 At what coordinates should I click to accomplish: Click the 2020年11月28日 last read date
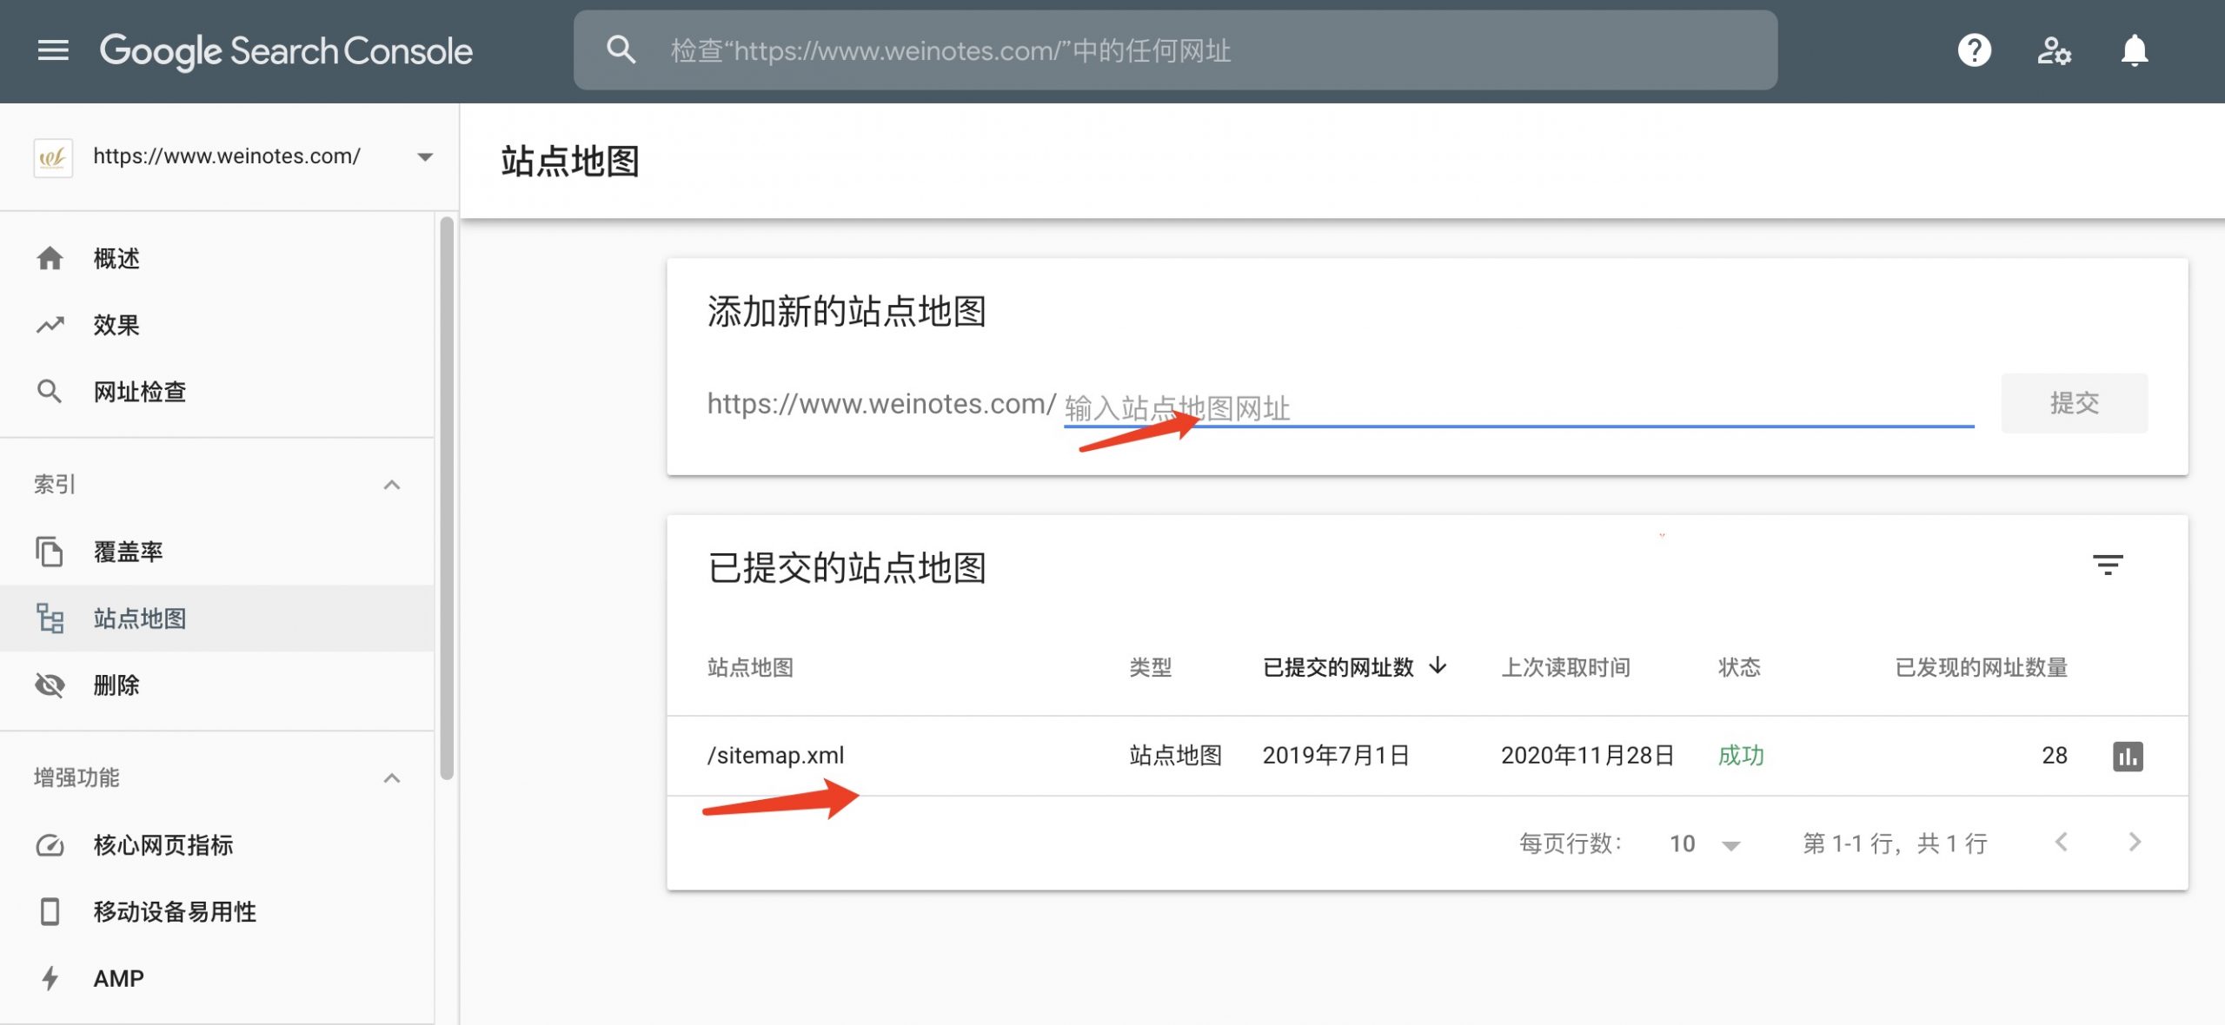coord(1587,756)
